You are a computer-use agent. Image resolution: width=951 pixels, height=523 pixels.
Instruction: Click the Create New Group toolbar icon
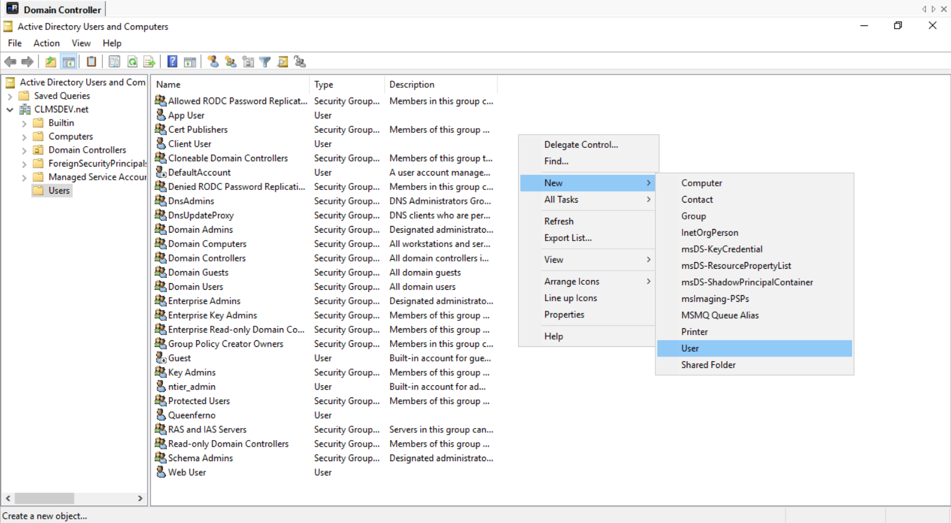(x=231, y=62)
